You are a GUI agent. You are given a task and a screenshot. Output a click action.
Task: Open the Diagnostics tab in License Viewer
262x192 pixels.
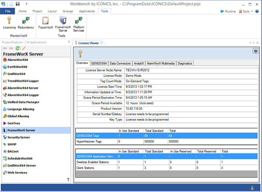tap(185, 63)
